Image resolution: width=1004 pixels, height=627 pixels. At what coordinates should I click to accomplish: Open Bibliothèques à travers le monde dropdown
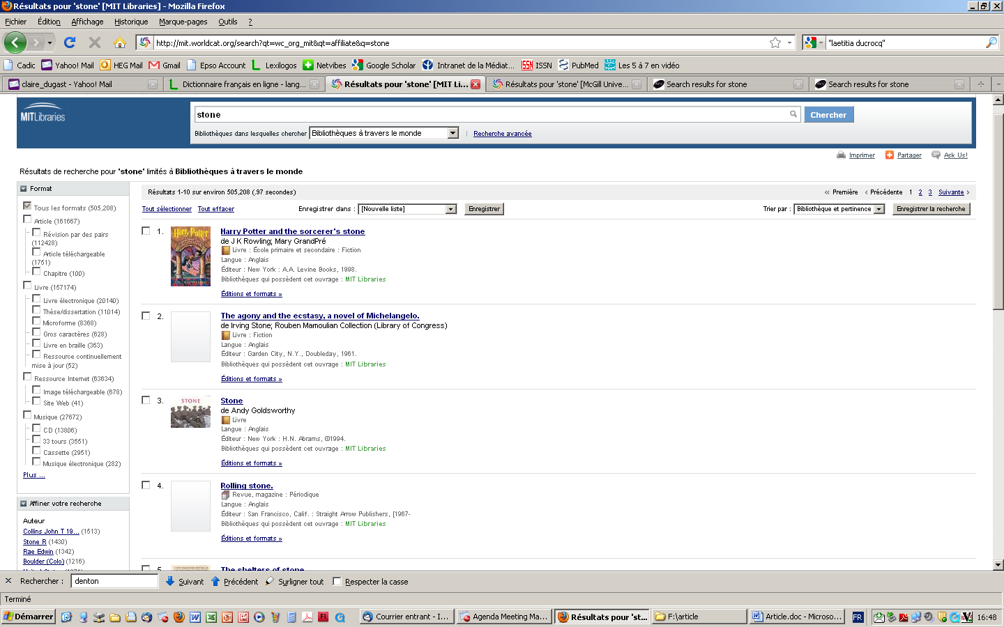click(x=384, y=133)
